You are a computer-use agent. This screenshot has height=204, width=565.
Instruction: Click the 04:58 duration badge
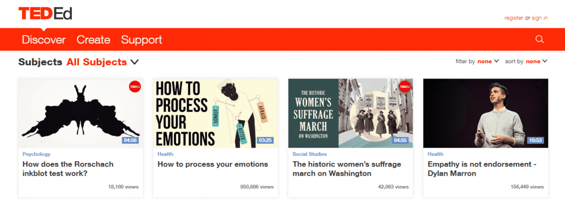(x=130, y=140)
